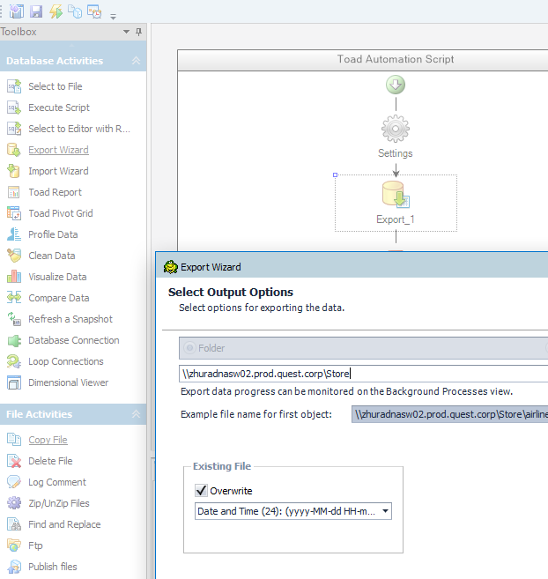Select the Log Comment label

(57, 482)
